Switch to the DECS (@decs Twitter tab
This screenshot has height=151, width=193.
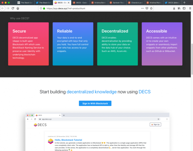tap(173, 3)
